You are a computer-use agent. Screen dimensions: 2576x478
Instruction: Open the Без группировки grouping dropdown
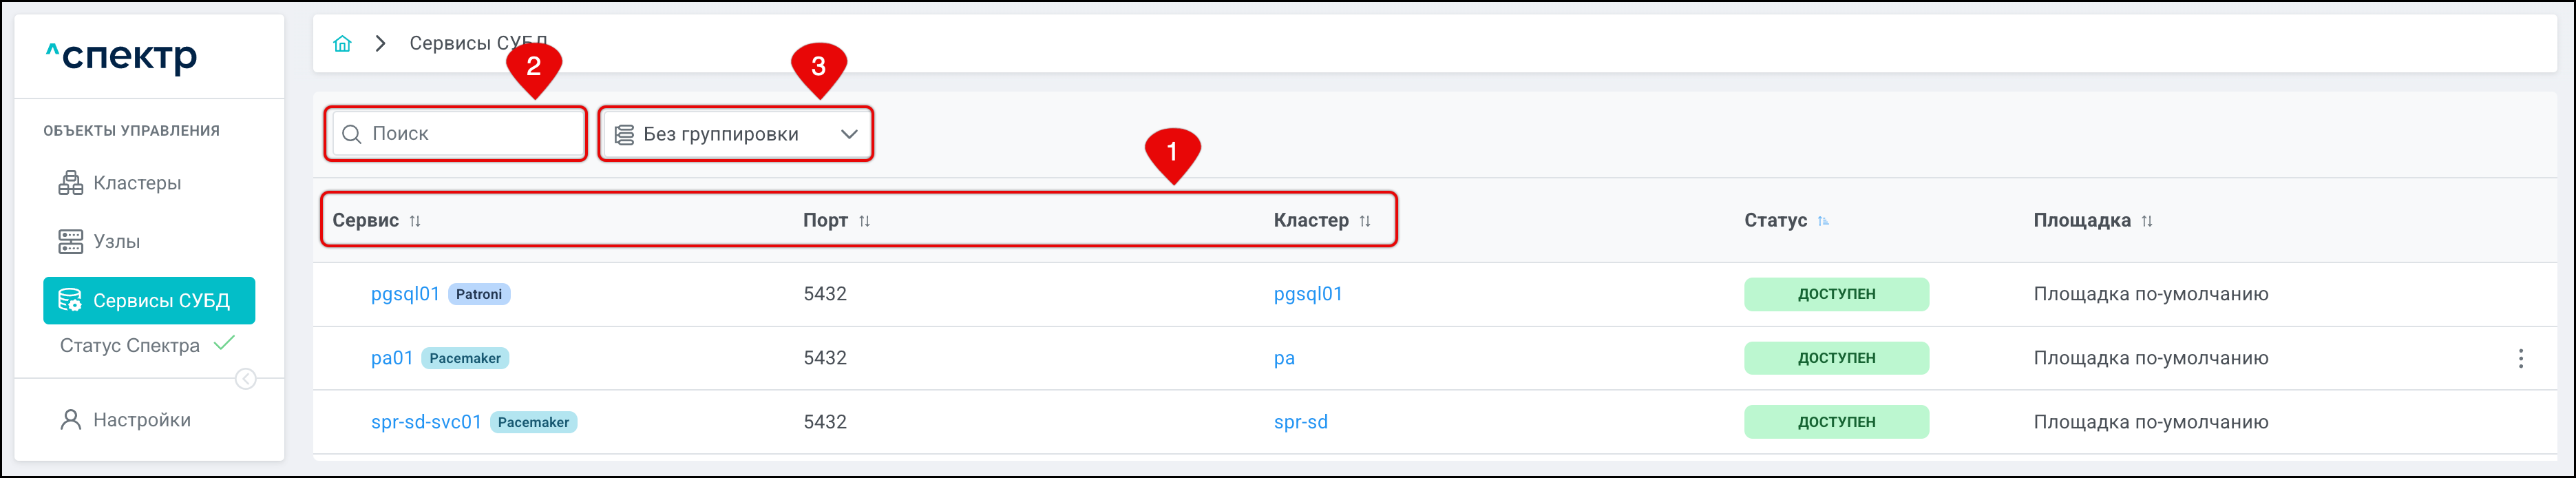736,134
